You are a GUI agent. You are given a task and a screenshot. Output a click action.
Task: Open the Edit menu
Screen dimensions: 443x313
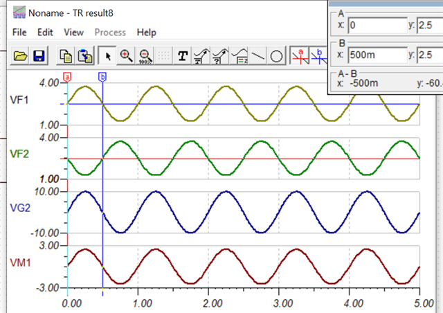click(45, 33)
